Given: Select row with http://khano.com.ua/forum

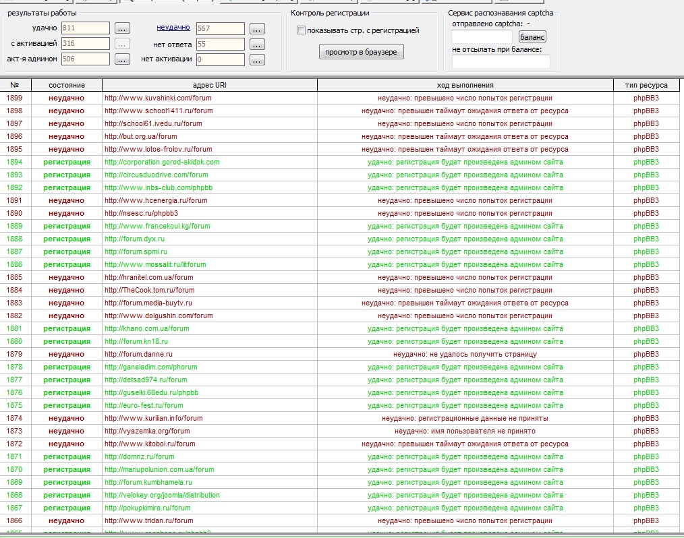Looking at the screenshot, I should pos(340,329).
